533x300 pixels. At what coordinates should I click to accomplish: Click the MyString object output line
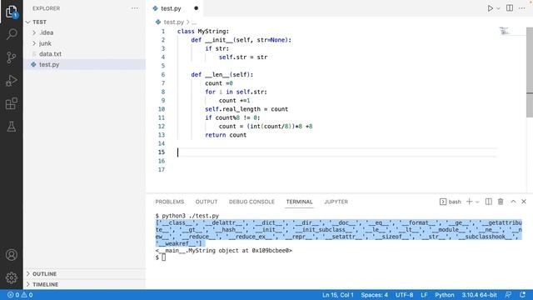(x=224, y=251)
